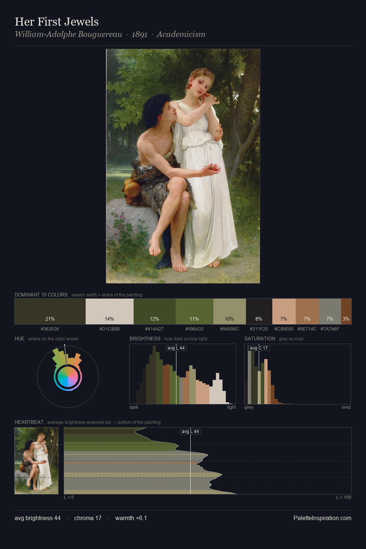Click the main painting image
366x549 pixels.
(x=183, y=166)
